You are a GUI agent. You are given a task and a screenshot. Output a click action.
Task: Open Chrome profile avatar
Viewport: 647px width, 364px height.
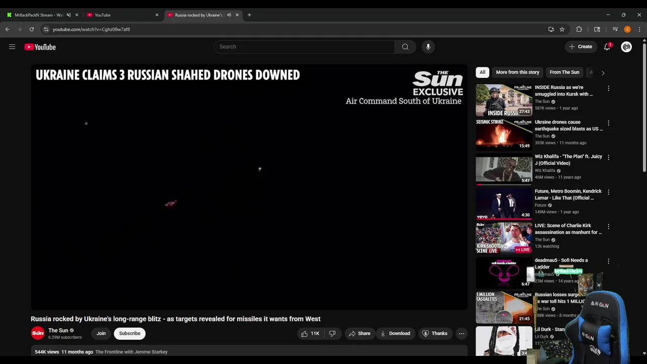click(x=627, y=29)
